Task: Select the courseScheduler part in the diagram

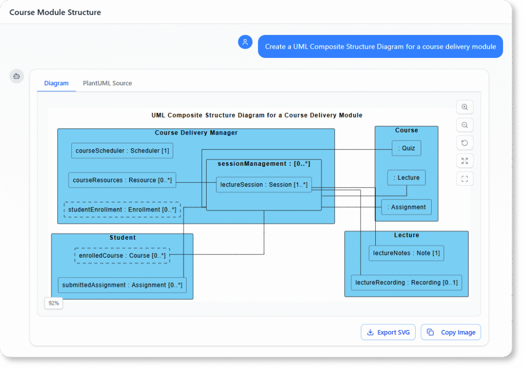Action: coord(122,150)
